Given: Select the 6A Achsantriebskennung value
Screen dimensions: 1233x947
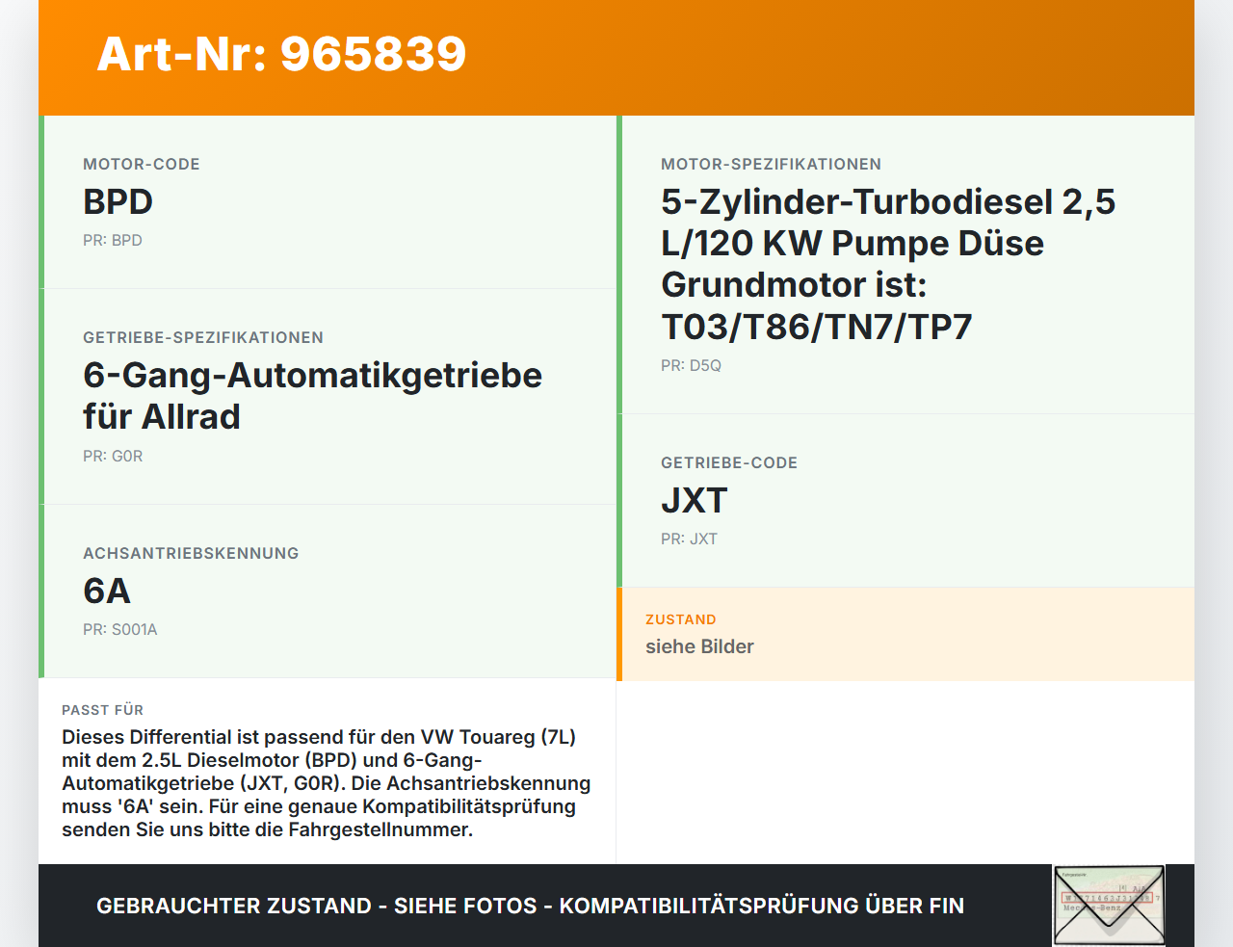Looking at the screenshot, I should (107, 592).
